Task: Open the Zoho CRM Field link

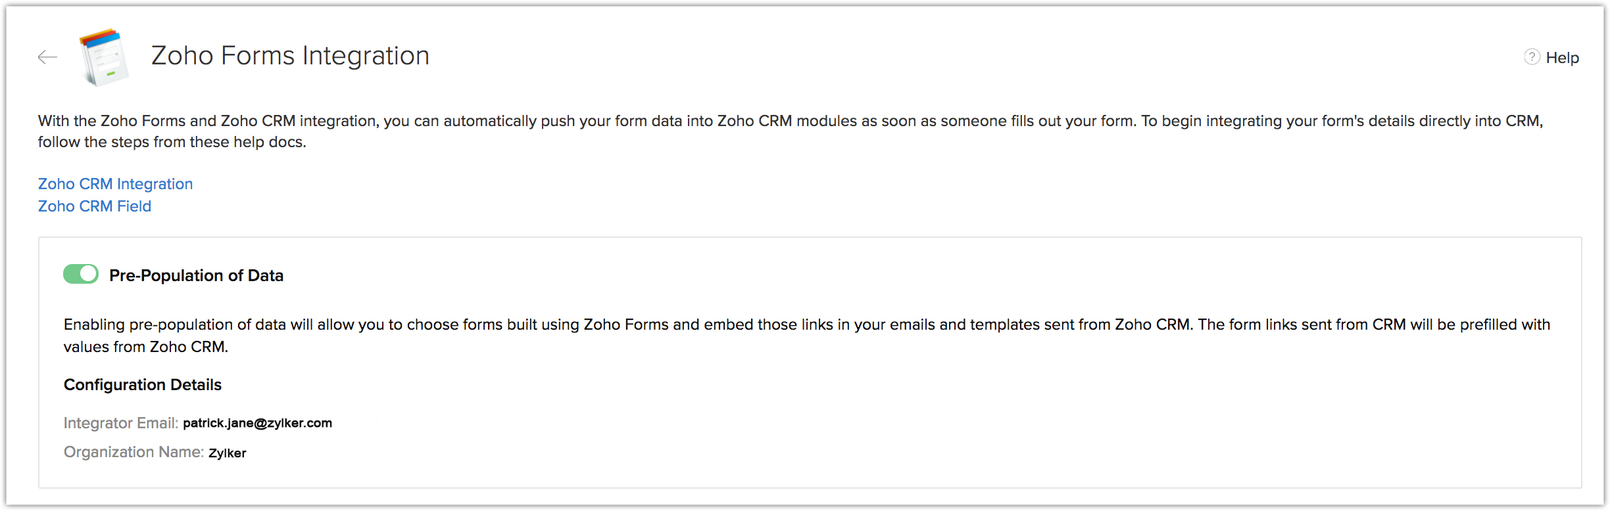Action: click(95, 206)
